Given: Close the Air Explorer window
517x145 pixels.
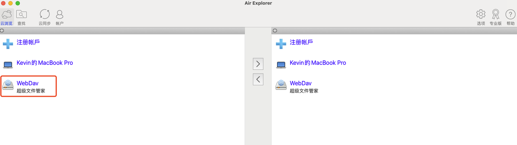Looking at the screenshot, I should pyautogui.click(x=3, y=3).
